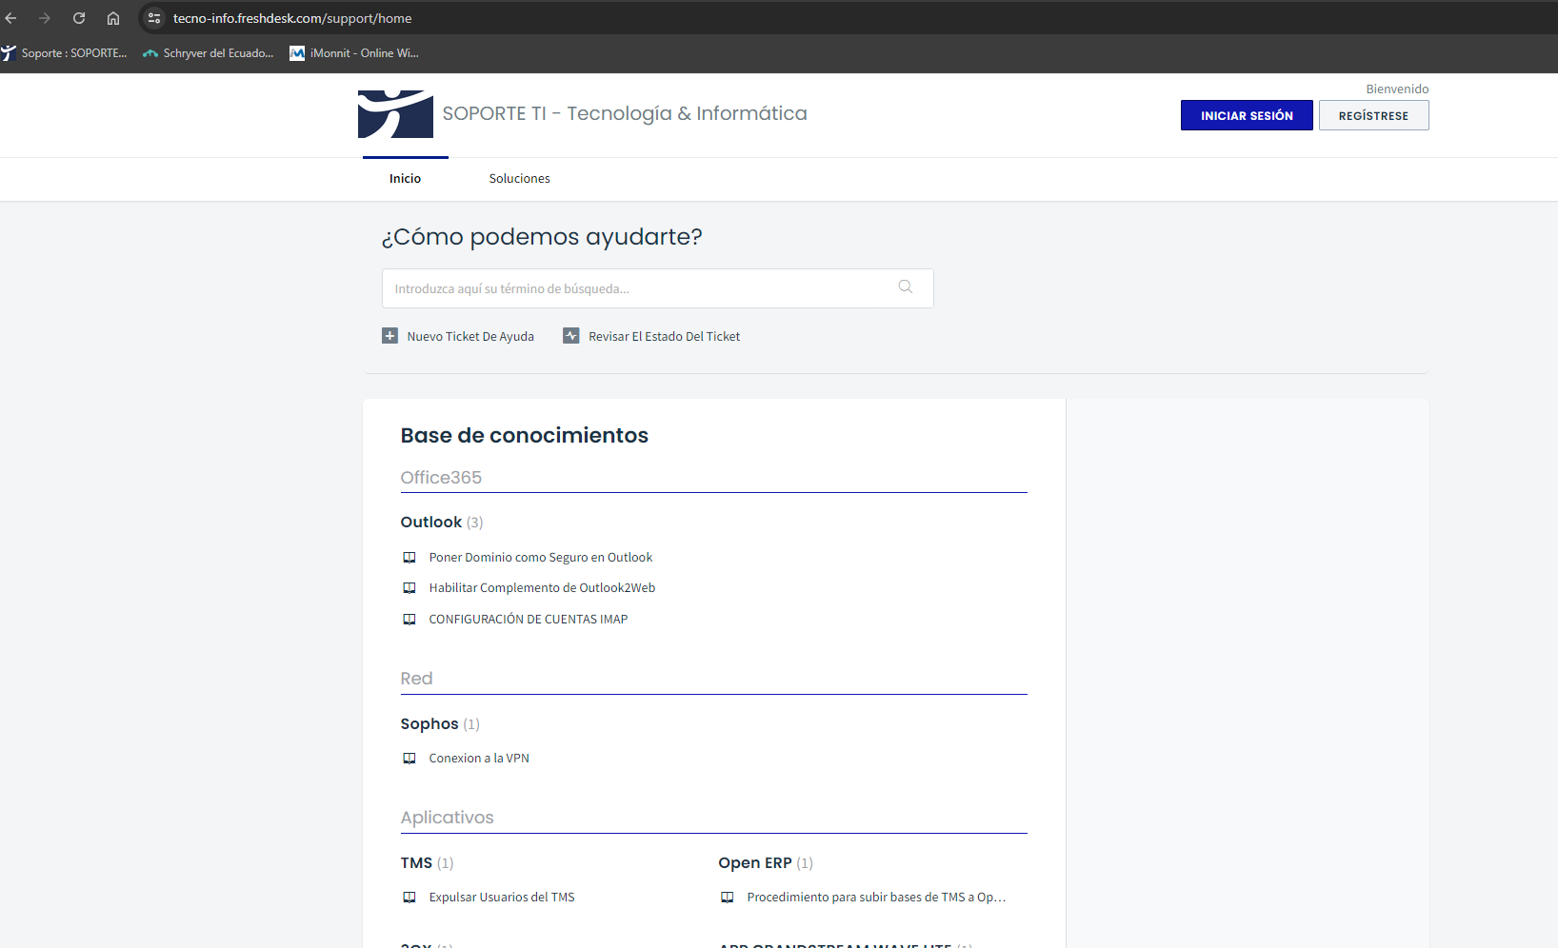Open the TMS folder heading
The width and height of the screenshot is (1558, 948).
tap(416, 863)
